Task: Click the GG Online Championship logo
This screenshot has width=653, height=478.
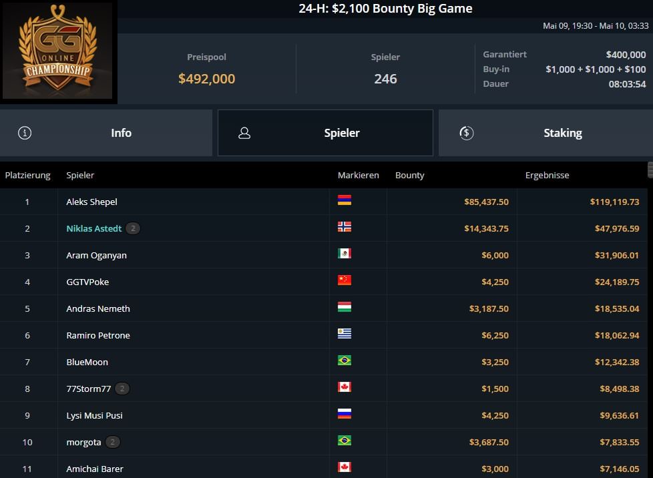Action: [x=58, y=51]
